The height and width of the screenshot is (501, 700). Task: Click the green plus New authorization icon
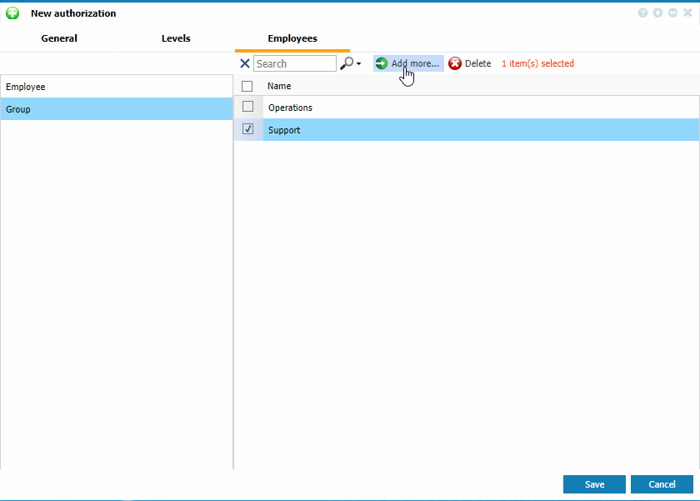point(12,13)
